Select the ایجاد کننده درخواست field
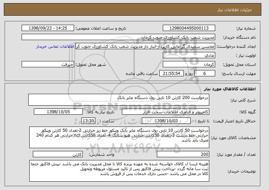Viewport: 269px width, 190px height. click(x=145, y=46)
